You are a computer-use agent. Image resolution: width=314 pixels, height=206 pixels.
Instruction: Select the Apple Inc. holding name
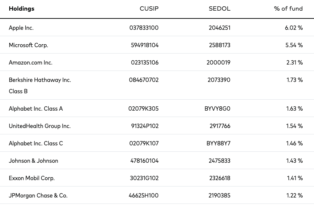(21, 28)
